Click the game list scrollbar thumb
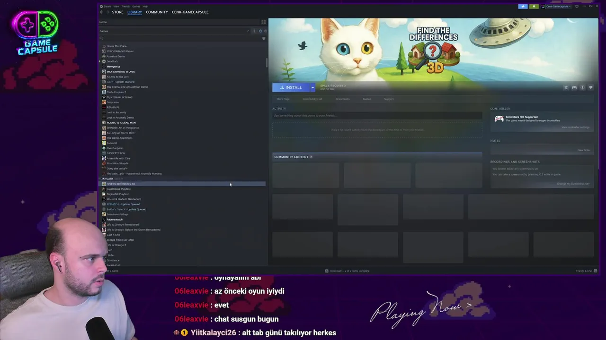606x340 pixels. tap(267, 63)
